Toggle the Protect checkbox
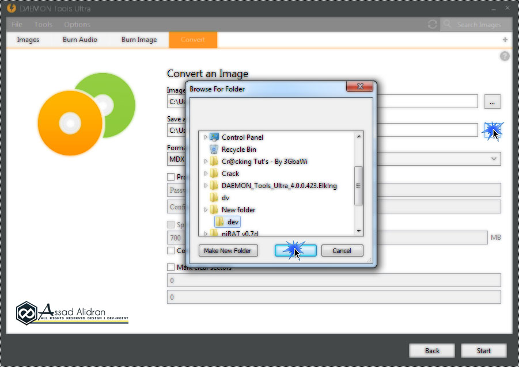 coord(171,177)
